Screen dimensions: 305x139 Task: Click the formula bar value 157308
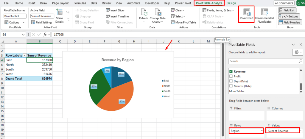(x=59, y=35)
